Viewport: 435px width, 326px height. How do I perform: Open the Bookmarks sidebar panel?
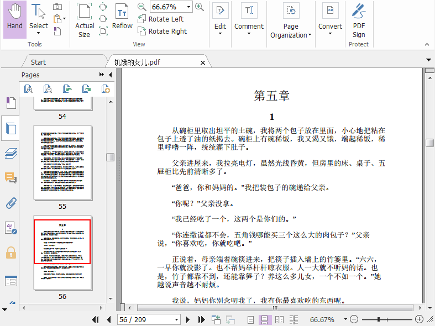click(x=11, y=103)
